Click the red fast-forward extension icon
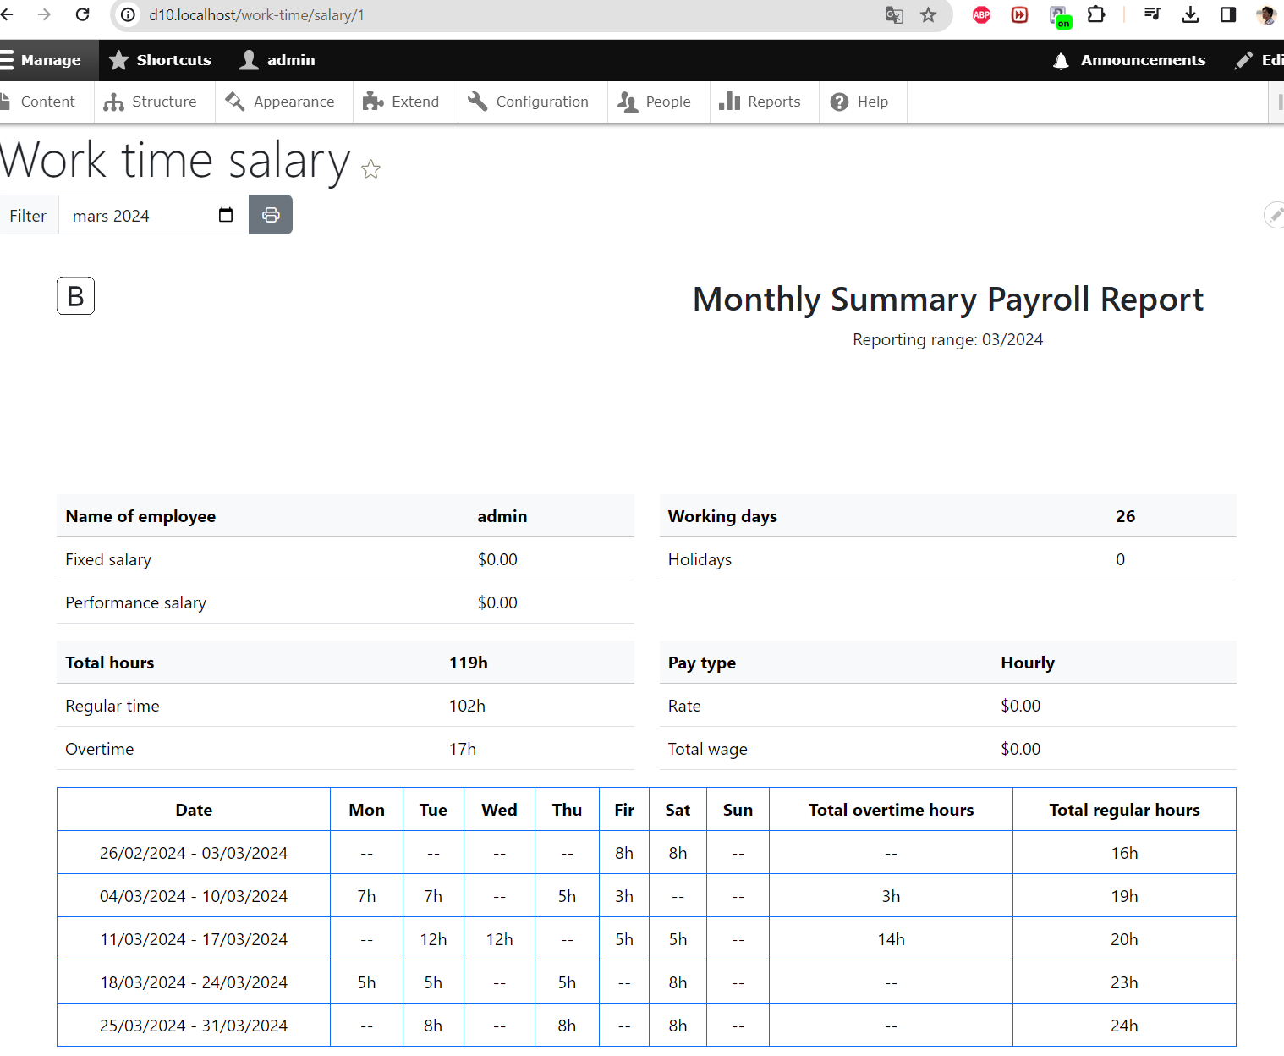 (1019, 14)
